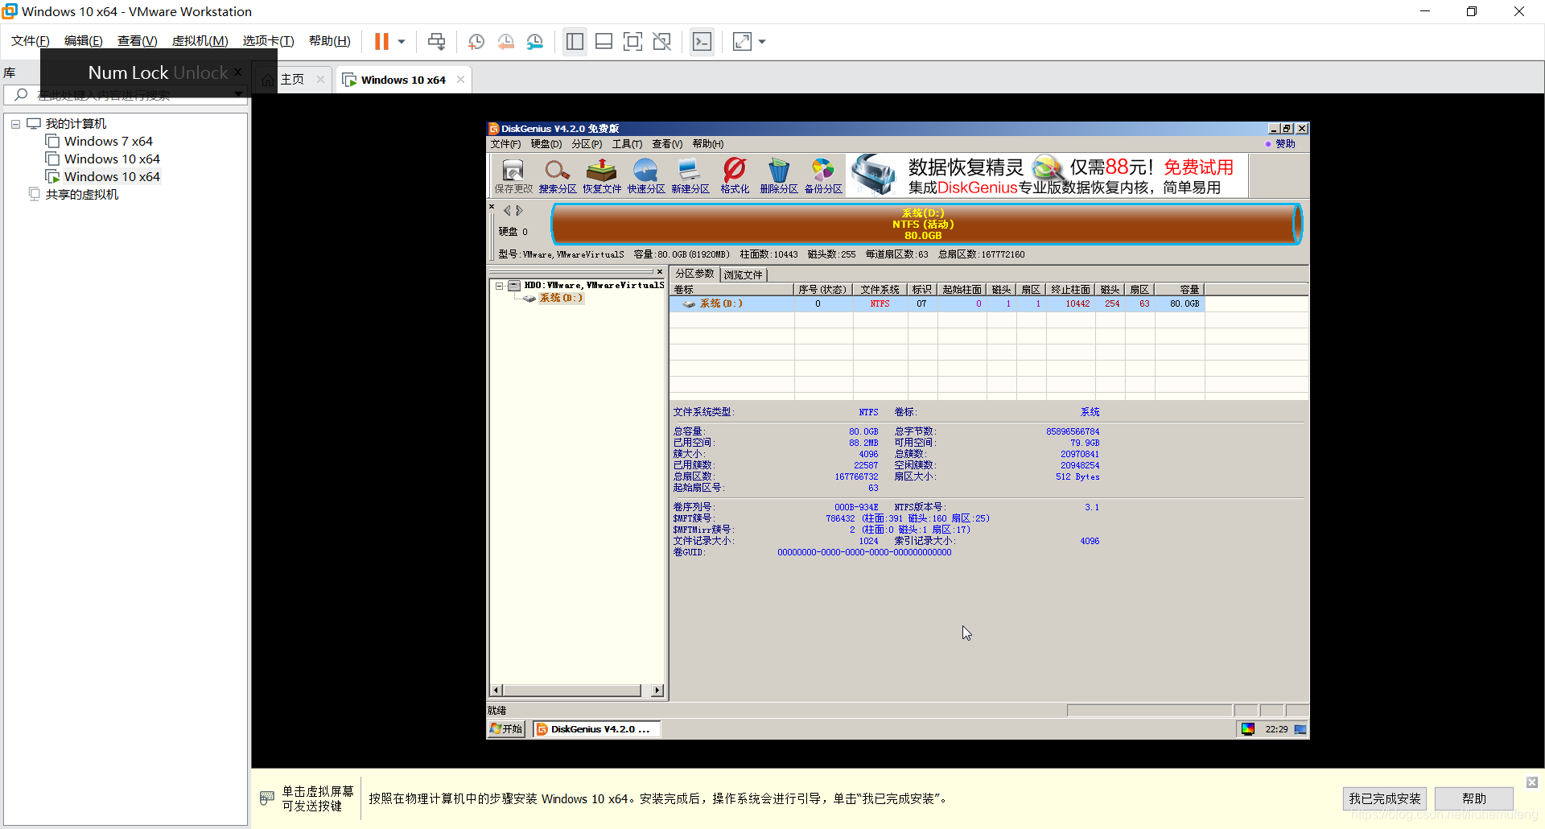The width and height of the screenshot is (1545, 829).
Task: Click 备份分区 backup partition icon
Action: [823, 175]
